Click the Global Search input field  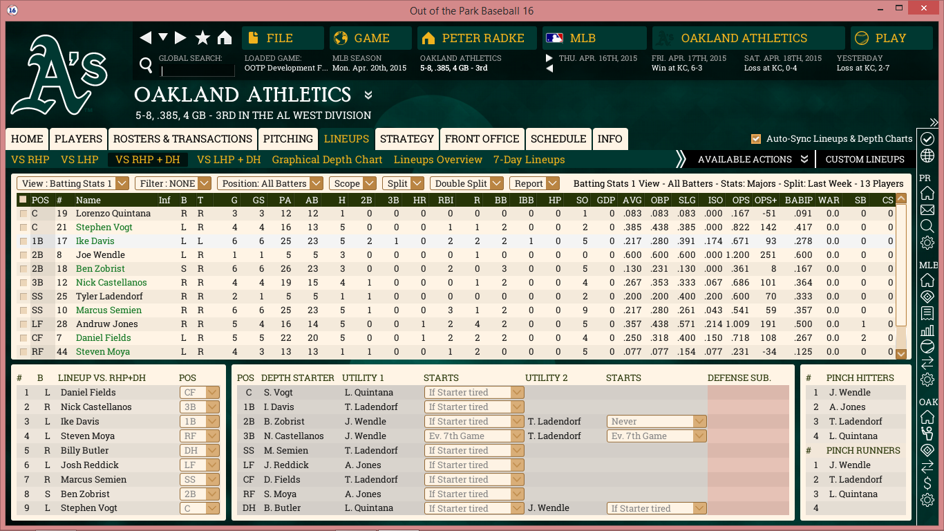198,71
